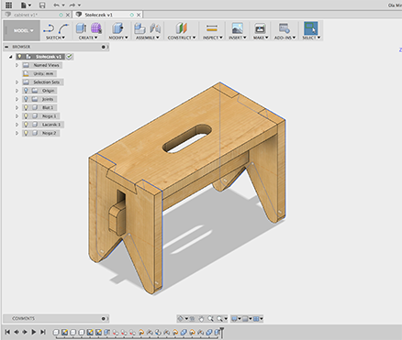Click the Create form purple sphere icon
402x340 pixels.
(x=96, y=28)
